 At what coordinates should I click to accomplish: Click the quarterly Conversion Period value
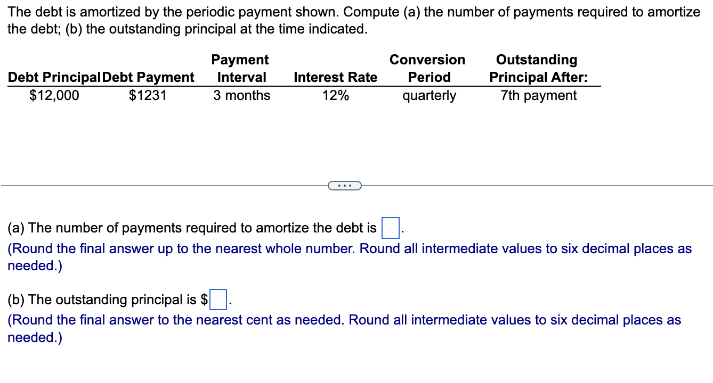(x=429, y=95)
